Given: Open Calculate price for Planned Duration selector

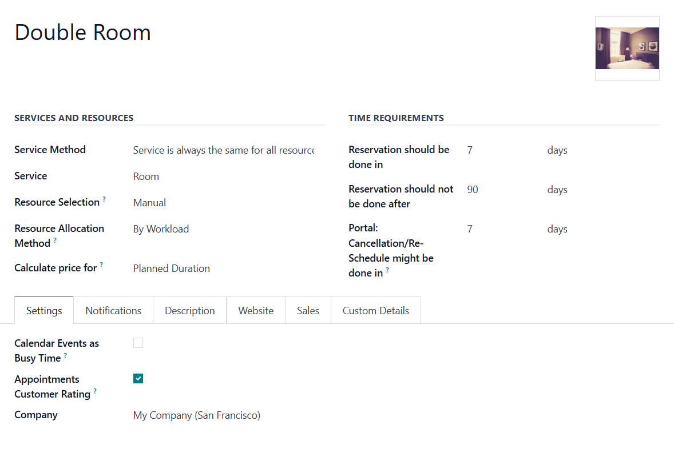Looking at the screenshot, I should (224, 268).
